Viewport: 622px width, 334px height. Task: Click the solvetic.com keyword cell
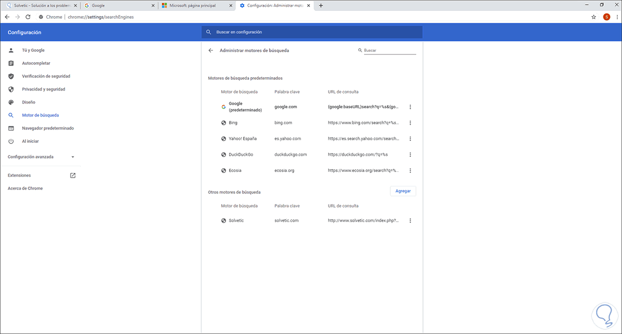point(287,221)
